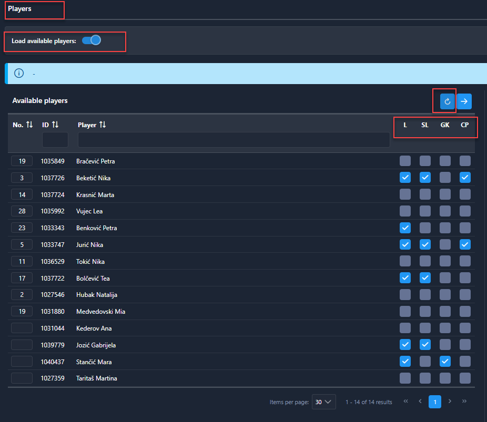This screenshot has height=422, width=487.
Task: Uncheck CP checkbox for Jurić Nika
Action: pos(465,244)
